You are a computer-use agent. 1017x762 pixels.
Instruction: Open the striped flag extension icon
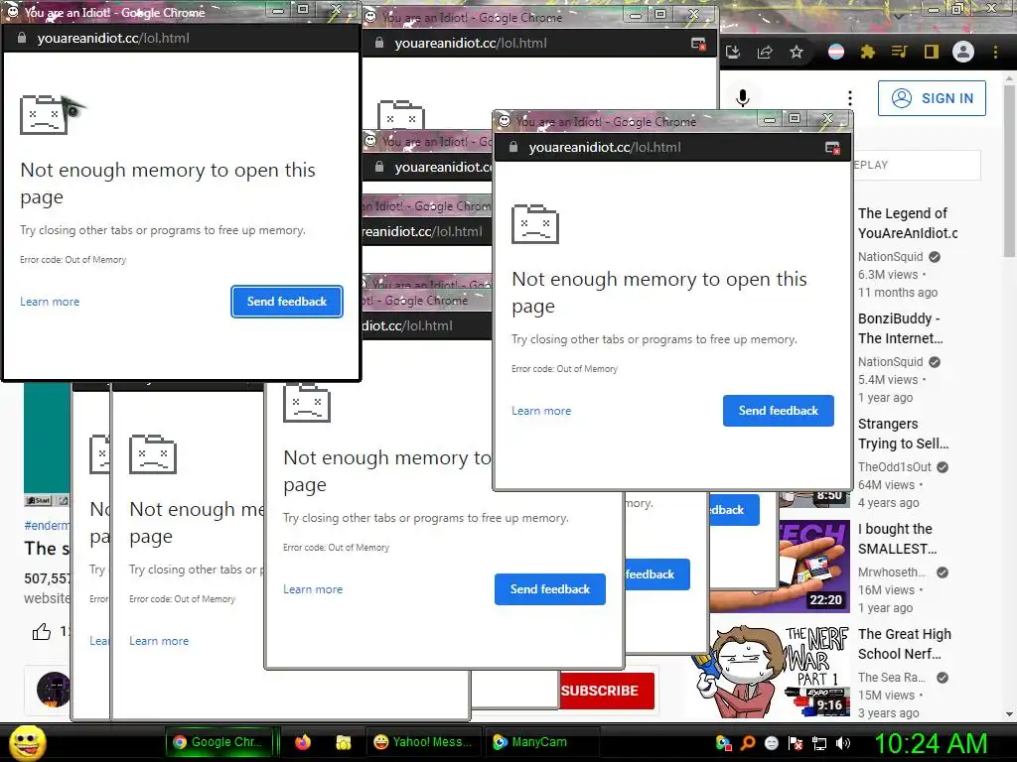click(836, 52)
